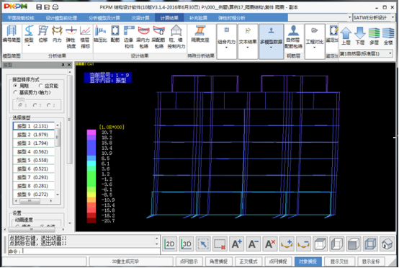Open the 轴压比 axial compression ratio tool
This screenshot has width=399, height=268.
(100, 34)
